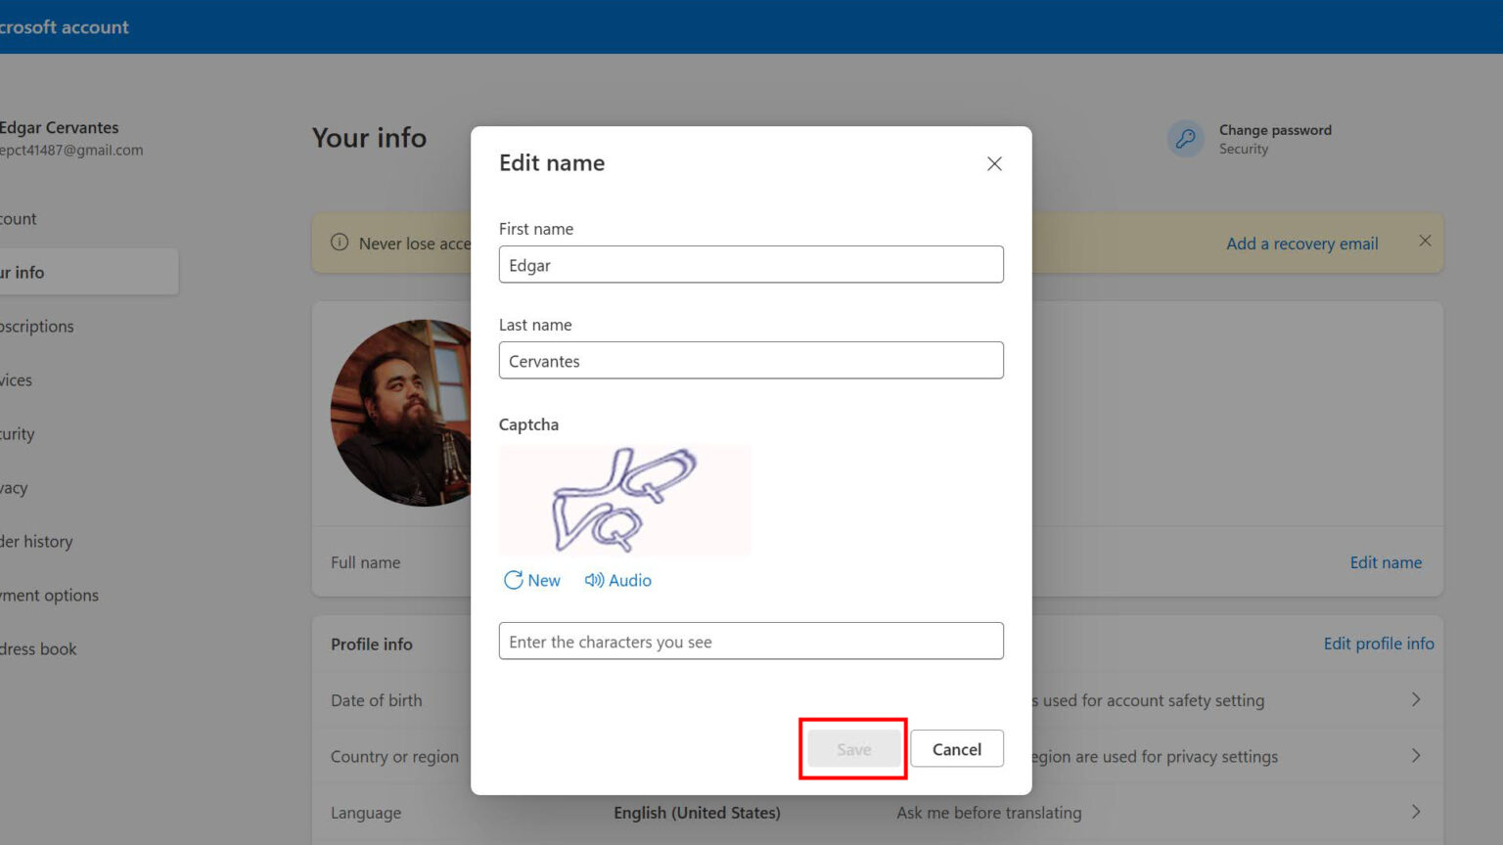Image resolution: width=1503 pixels, height=845 pixels.
Task: Open the Edit profile info link
Action: tap(1379, 644)
